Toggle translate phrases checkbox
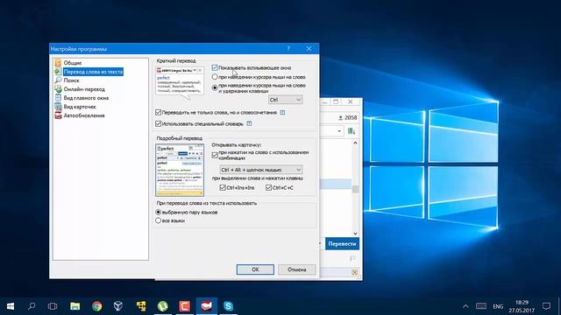 (x=158, y=113)
